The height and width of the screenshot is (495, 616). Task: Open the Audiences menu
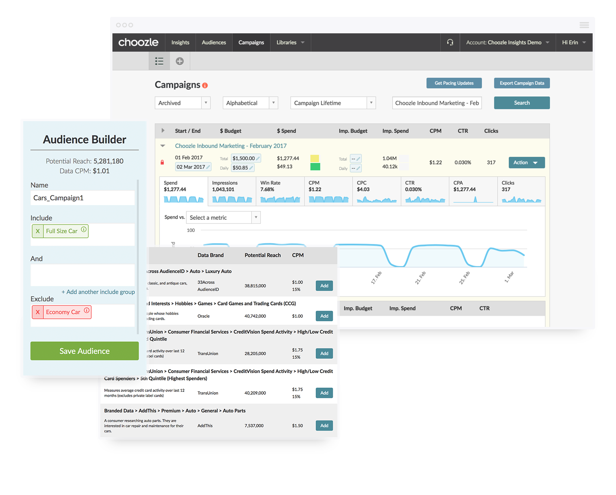pos(214,43)
